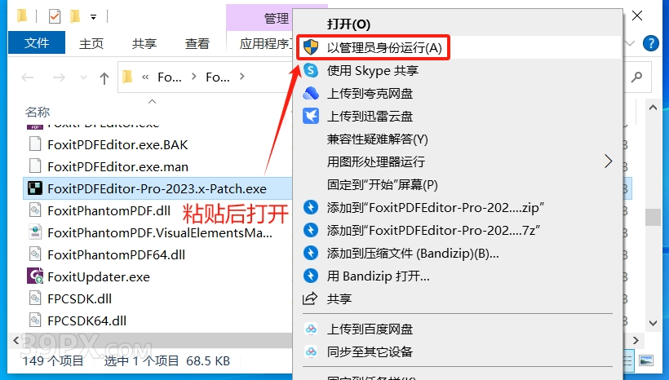Expand the 用图形处理器运行 submenu arrow
Viewport: 669px width, 380px height.
(609, 161)
